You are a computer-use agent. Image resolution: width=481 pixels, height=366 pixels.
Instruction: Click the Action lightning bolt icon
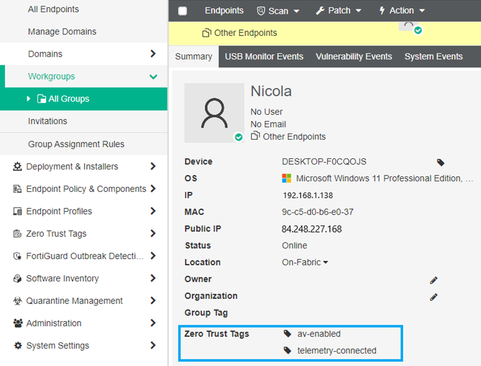coord(382,11)
